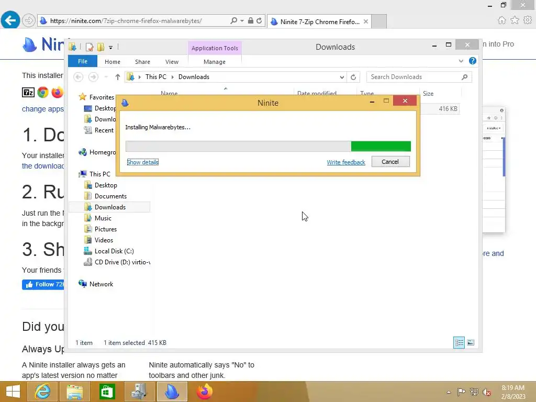
Task: Switch to details view icon in status bar
Action: click(459, 342)
